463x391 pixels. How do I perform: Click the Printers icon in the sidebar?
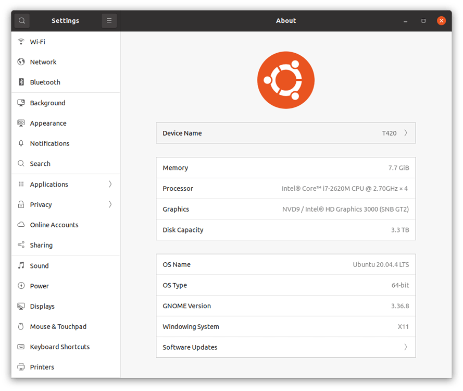tap(21, 367)
